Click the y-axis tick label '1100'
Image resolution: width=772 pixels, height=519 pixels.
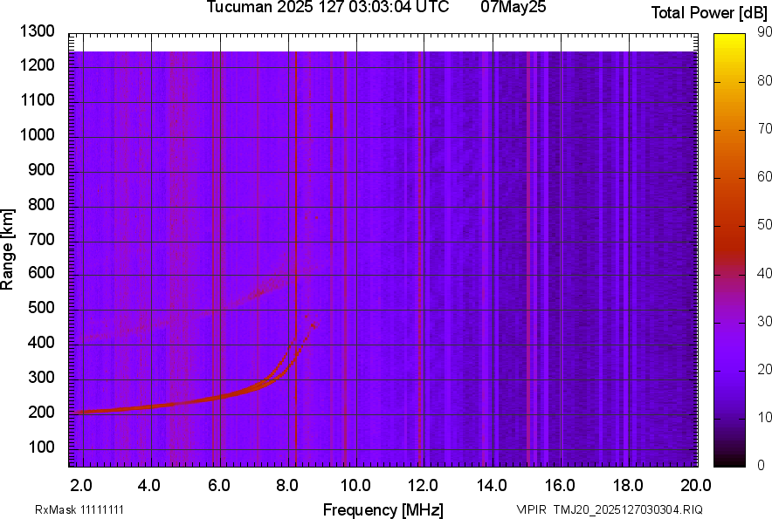[37, 99]
